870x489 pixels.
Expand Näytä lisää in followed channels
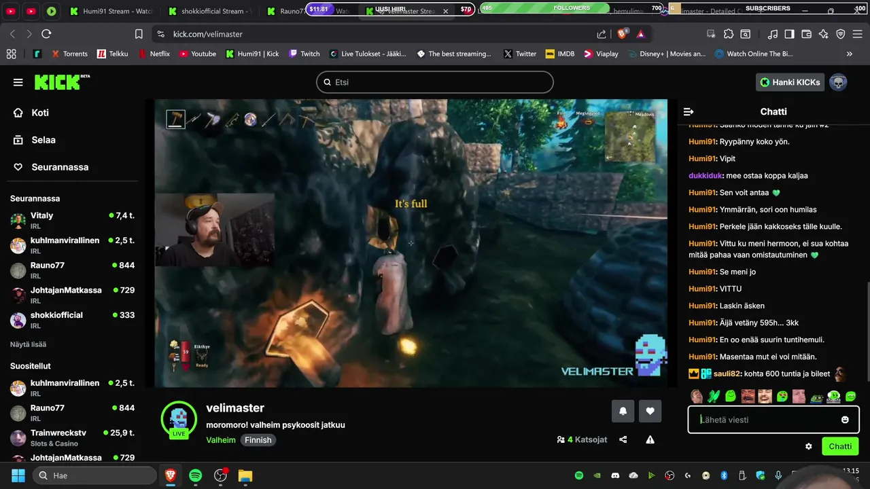point(28,344)
